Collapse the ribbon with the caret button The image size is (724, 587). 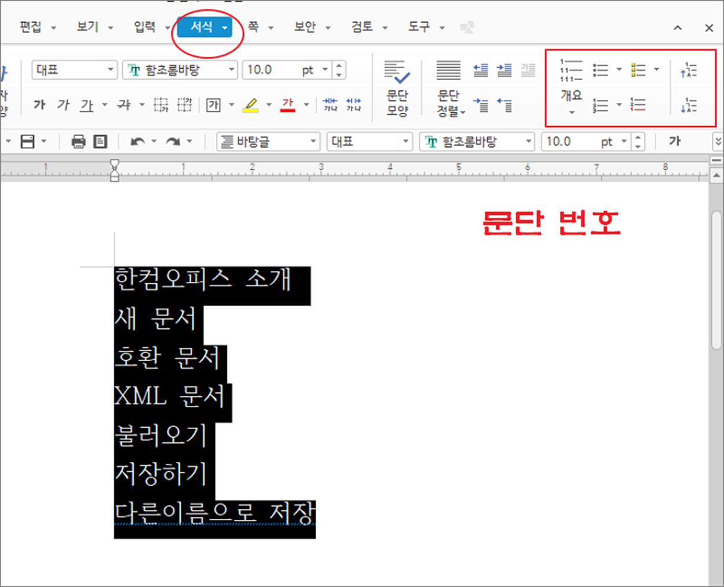pyautogui.click(x=678, y=27)
